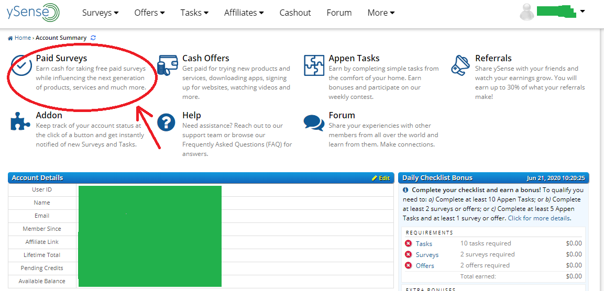Click the Email row label
The height and width of the screenshot is (291, 604).
tap(42, 216)
